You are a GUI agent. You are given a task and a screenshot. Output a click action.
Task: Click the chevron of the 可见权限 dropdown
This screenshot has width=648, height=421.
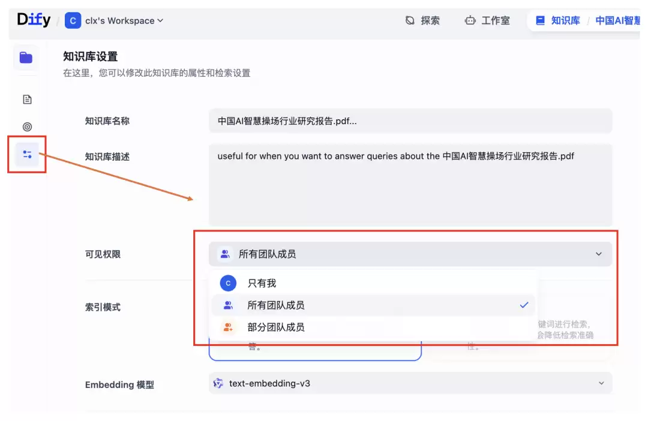(598, 254)
